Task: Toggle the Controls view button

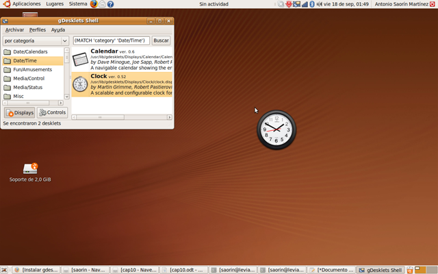Action: click(53, 112)
